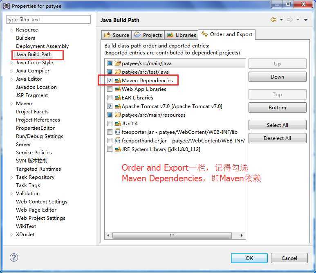Image resolution: width=316 pixels, height=273 pixels.
Task: Expand the Java Code Style node
Action: click(11, 63)
